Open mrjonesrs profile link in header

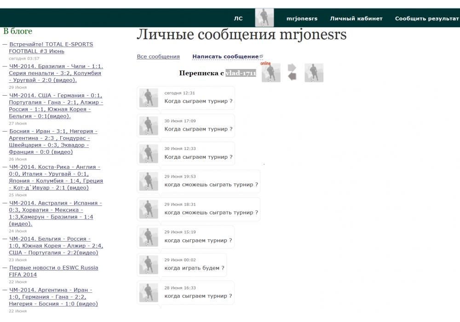302,19
